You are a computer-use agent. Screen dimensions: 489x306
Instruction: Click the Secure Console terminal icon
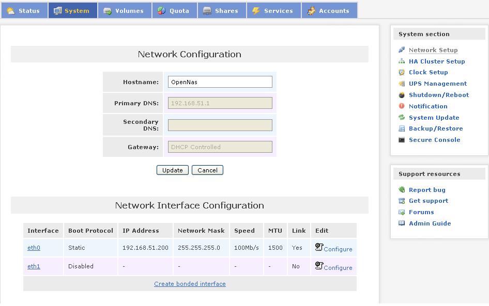402,140
